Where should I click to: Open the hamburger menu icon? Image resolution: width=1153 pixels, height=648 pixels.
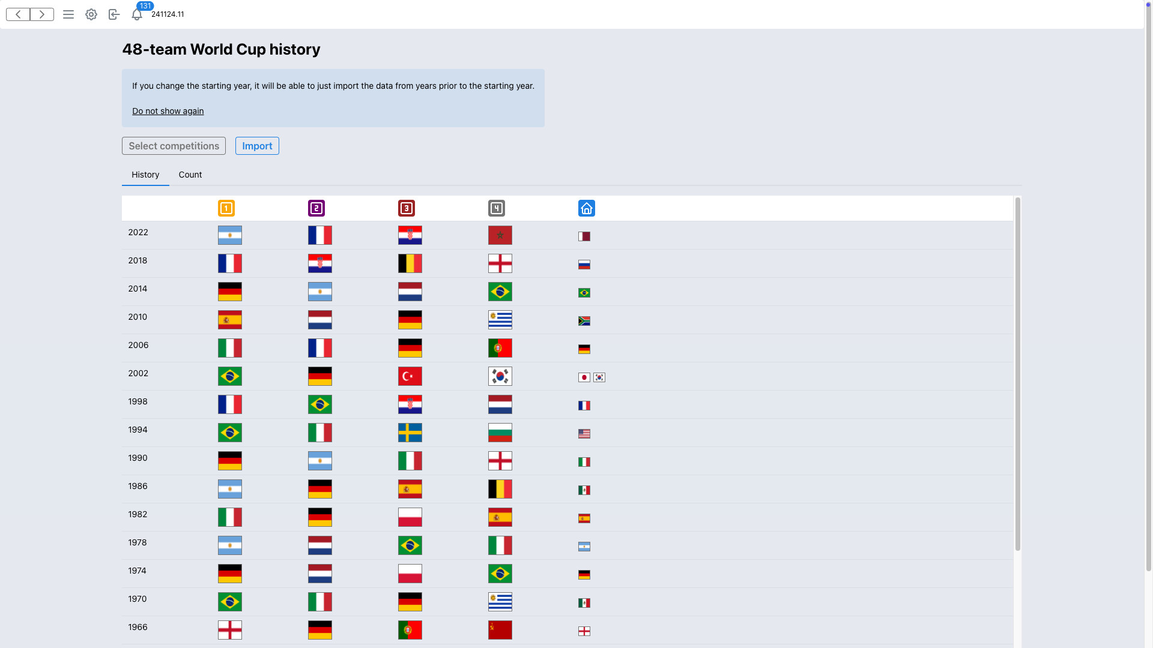(68, 14)
